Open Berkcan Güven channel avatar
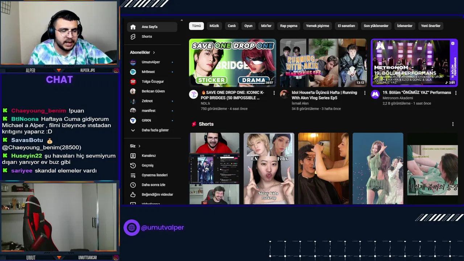 133,91
